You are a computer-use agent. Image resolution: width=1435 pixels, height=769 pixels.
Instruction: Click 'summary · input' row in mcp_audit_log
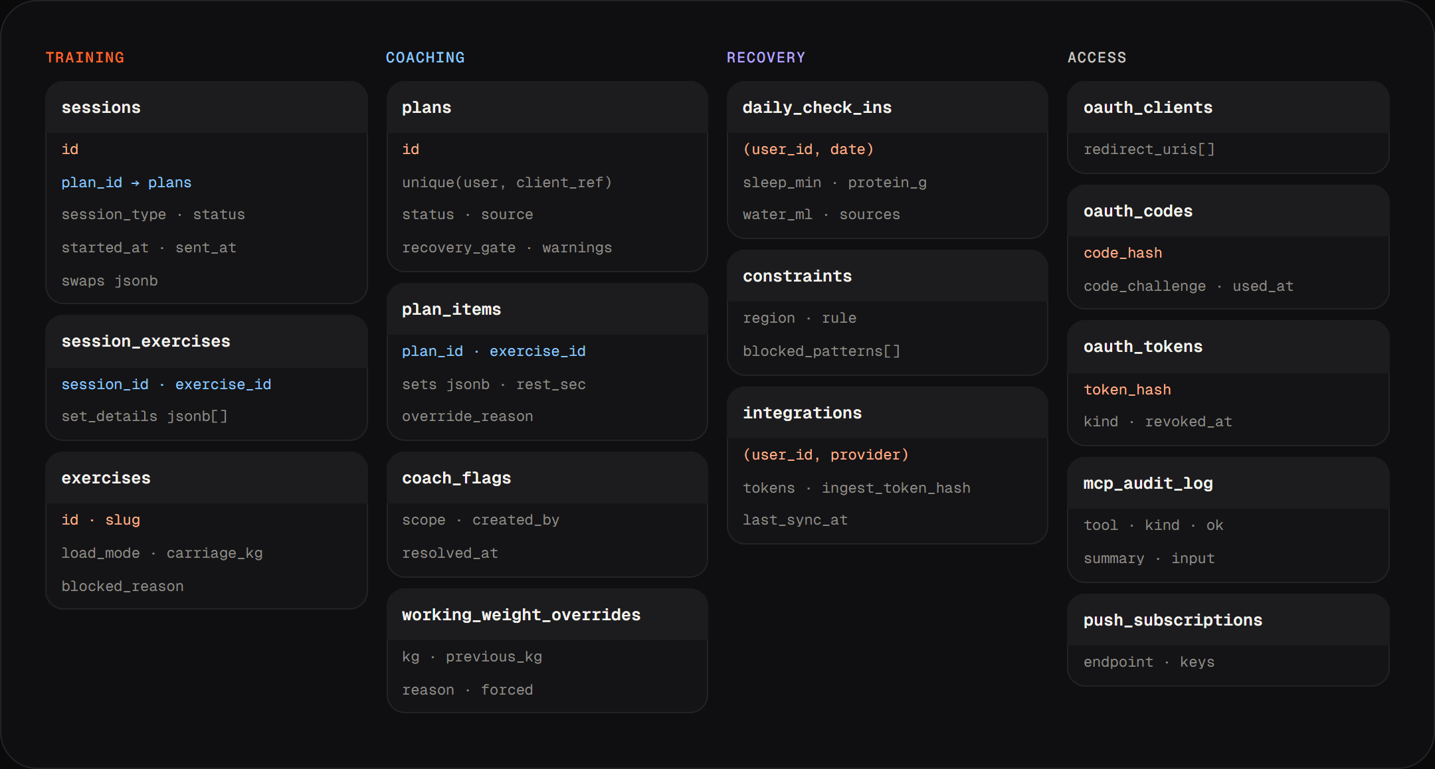coord(1149,558)
